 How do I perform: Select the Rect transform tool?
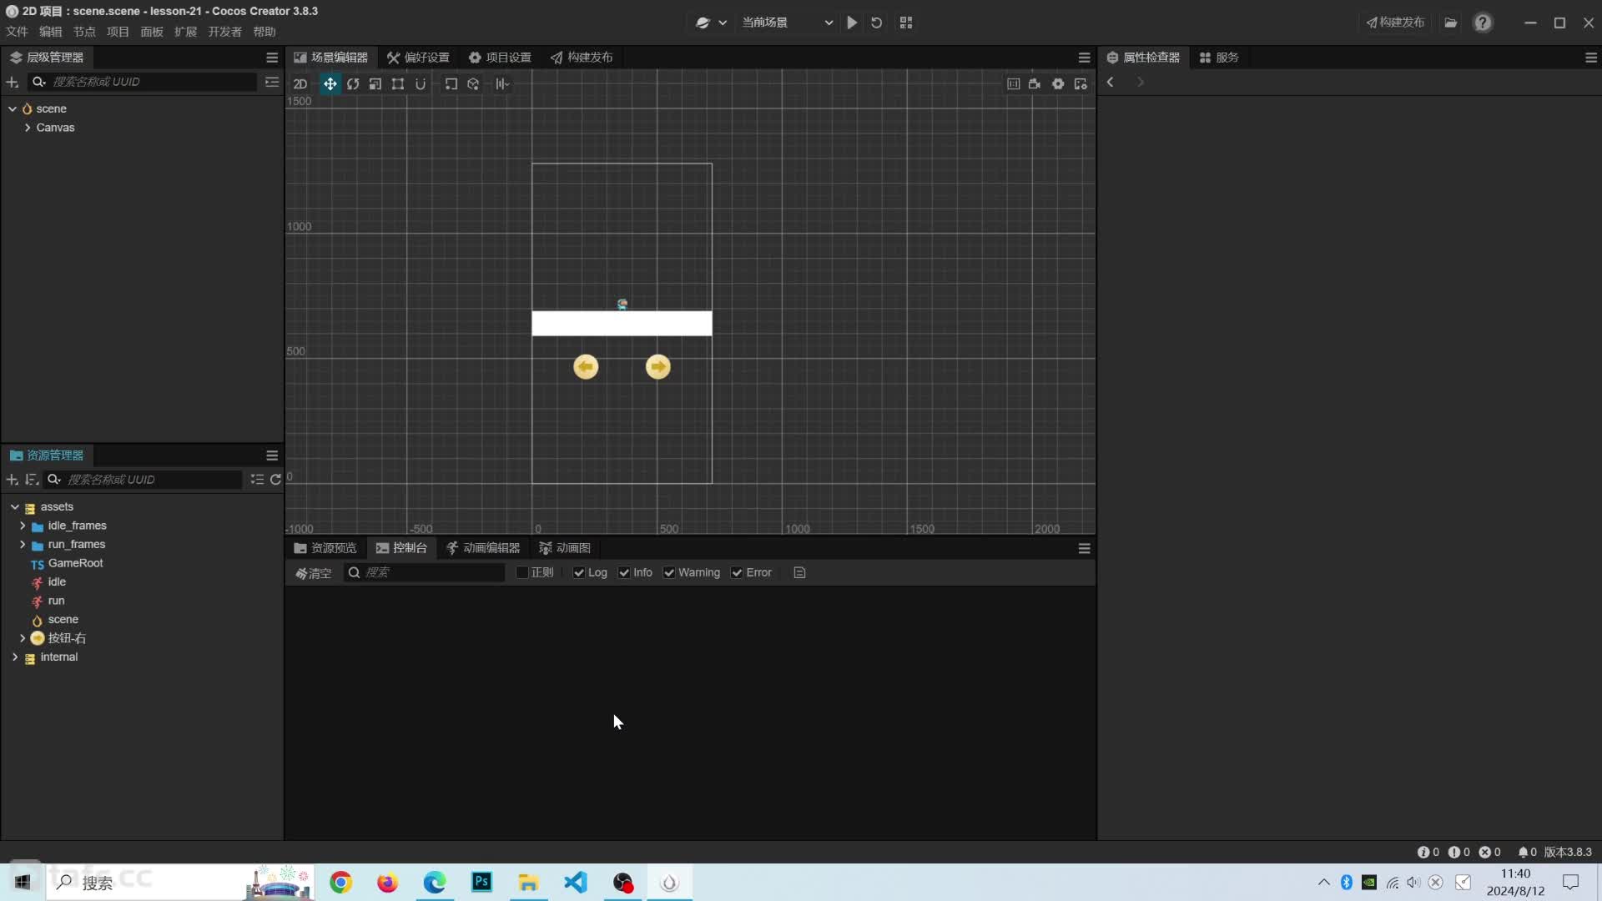tap(398, 84)
